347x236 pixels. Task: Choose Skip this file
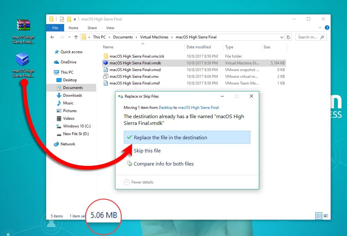pos(147,151)
